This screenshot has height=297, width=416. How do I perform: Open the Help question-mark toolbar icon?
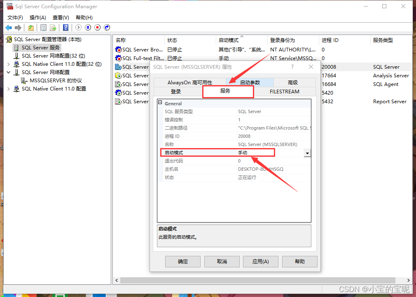click(x=65, y=28)
